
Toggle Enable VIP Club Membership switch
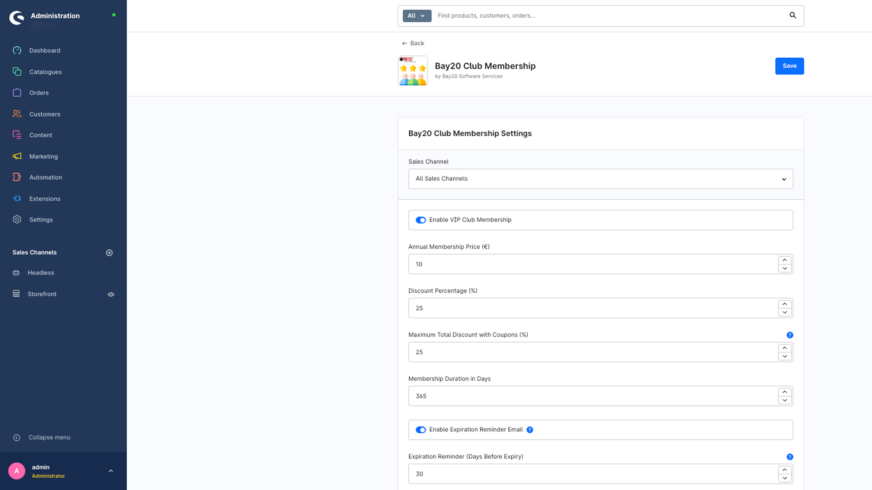point(421,220)
